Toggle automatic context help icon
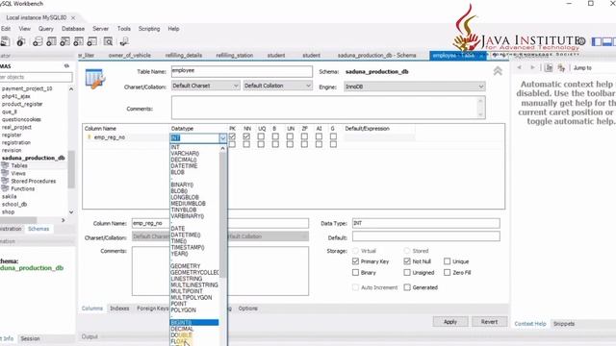Image resolution: width=616 pixels, height=346 pixels. 561,68
